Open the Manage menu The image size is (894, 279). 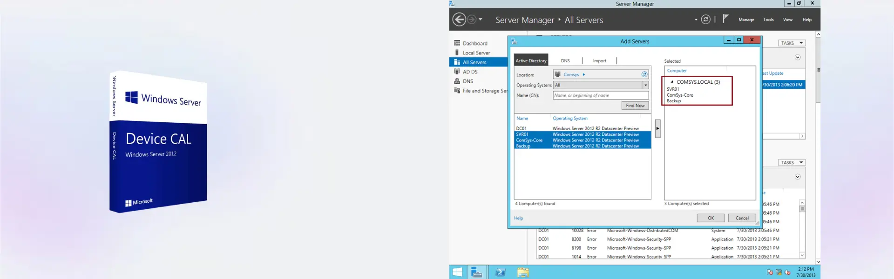[x=746, y=20]
